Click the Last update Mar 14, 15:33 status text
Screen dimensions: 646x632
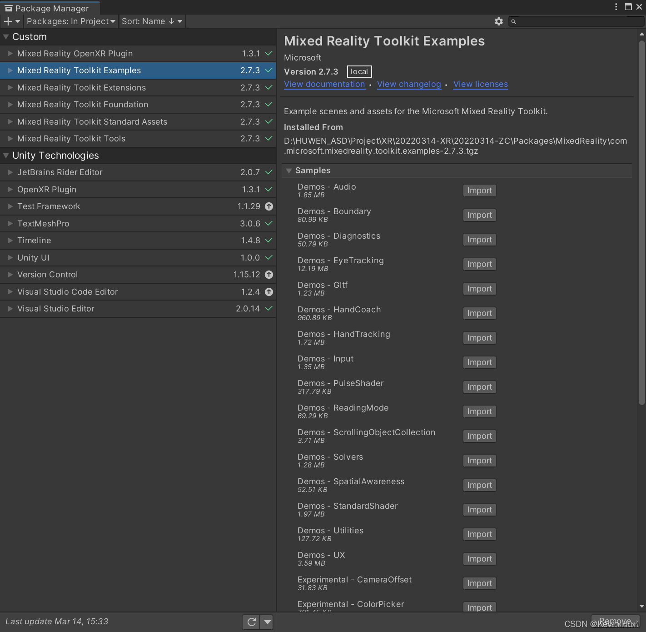57,622
